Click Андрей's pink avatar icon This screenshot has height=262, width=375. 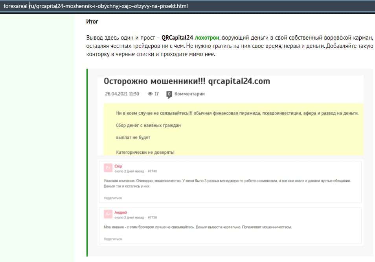tap(108, 214)
